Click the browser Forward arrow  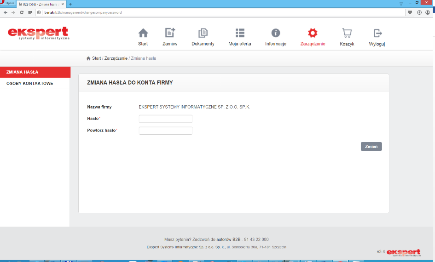[x=13, y=12]
